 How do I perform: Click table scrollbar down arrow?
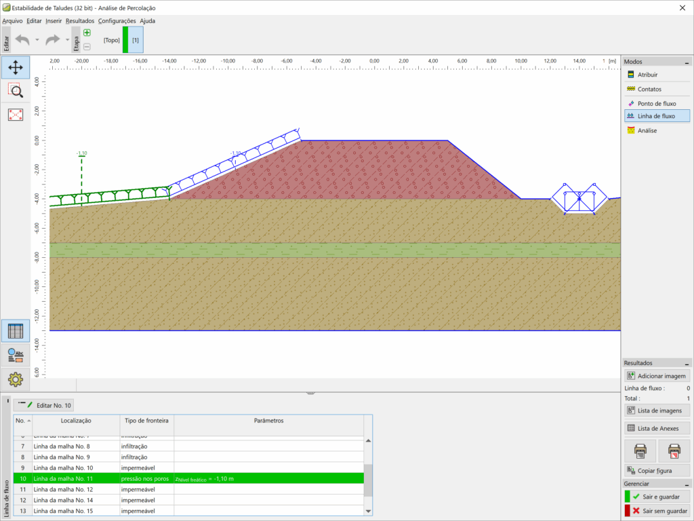tap(368, 512)
